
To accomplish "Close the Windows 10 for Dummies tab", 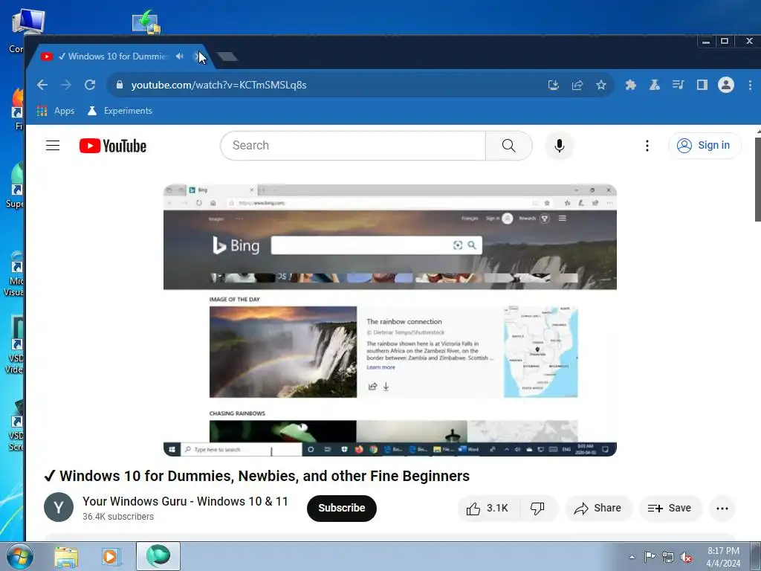I will click(x=197, y=57).
